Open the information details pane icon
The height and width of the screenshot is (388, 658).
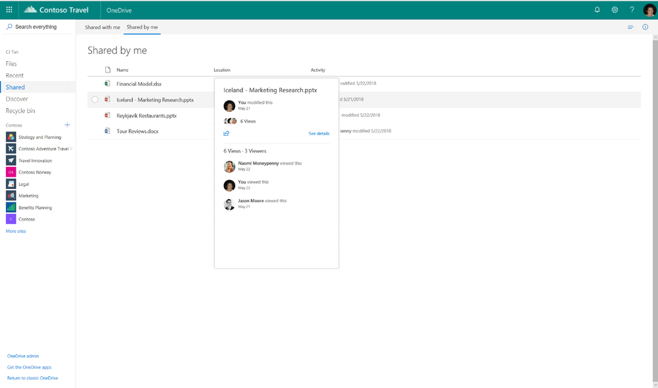[x=645, y=27]
